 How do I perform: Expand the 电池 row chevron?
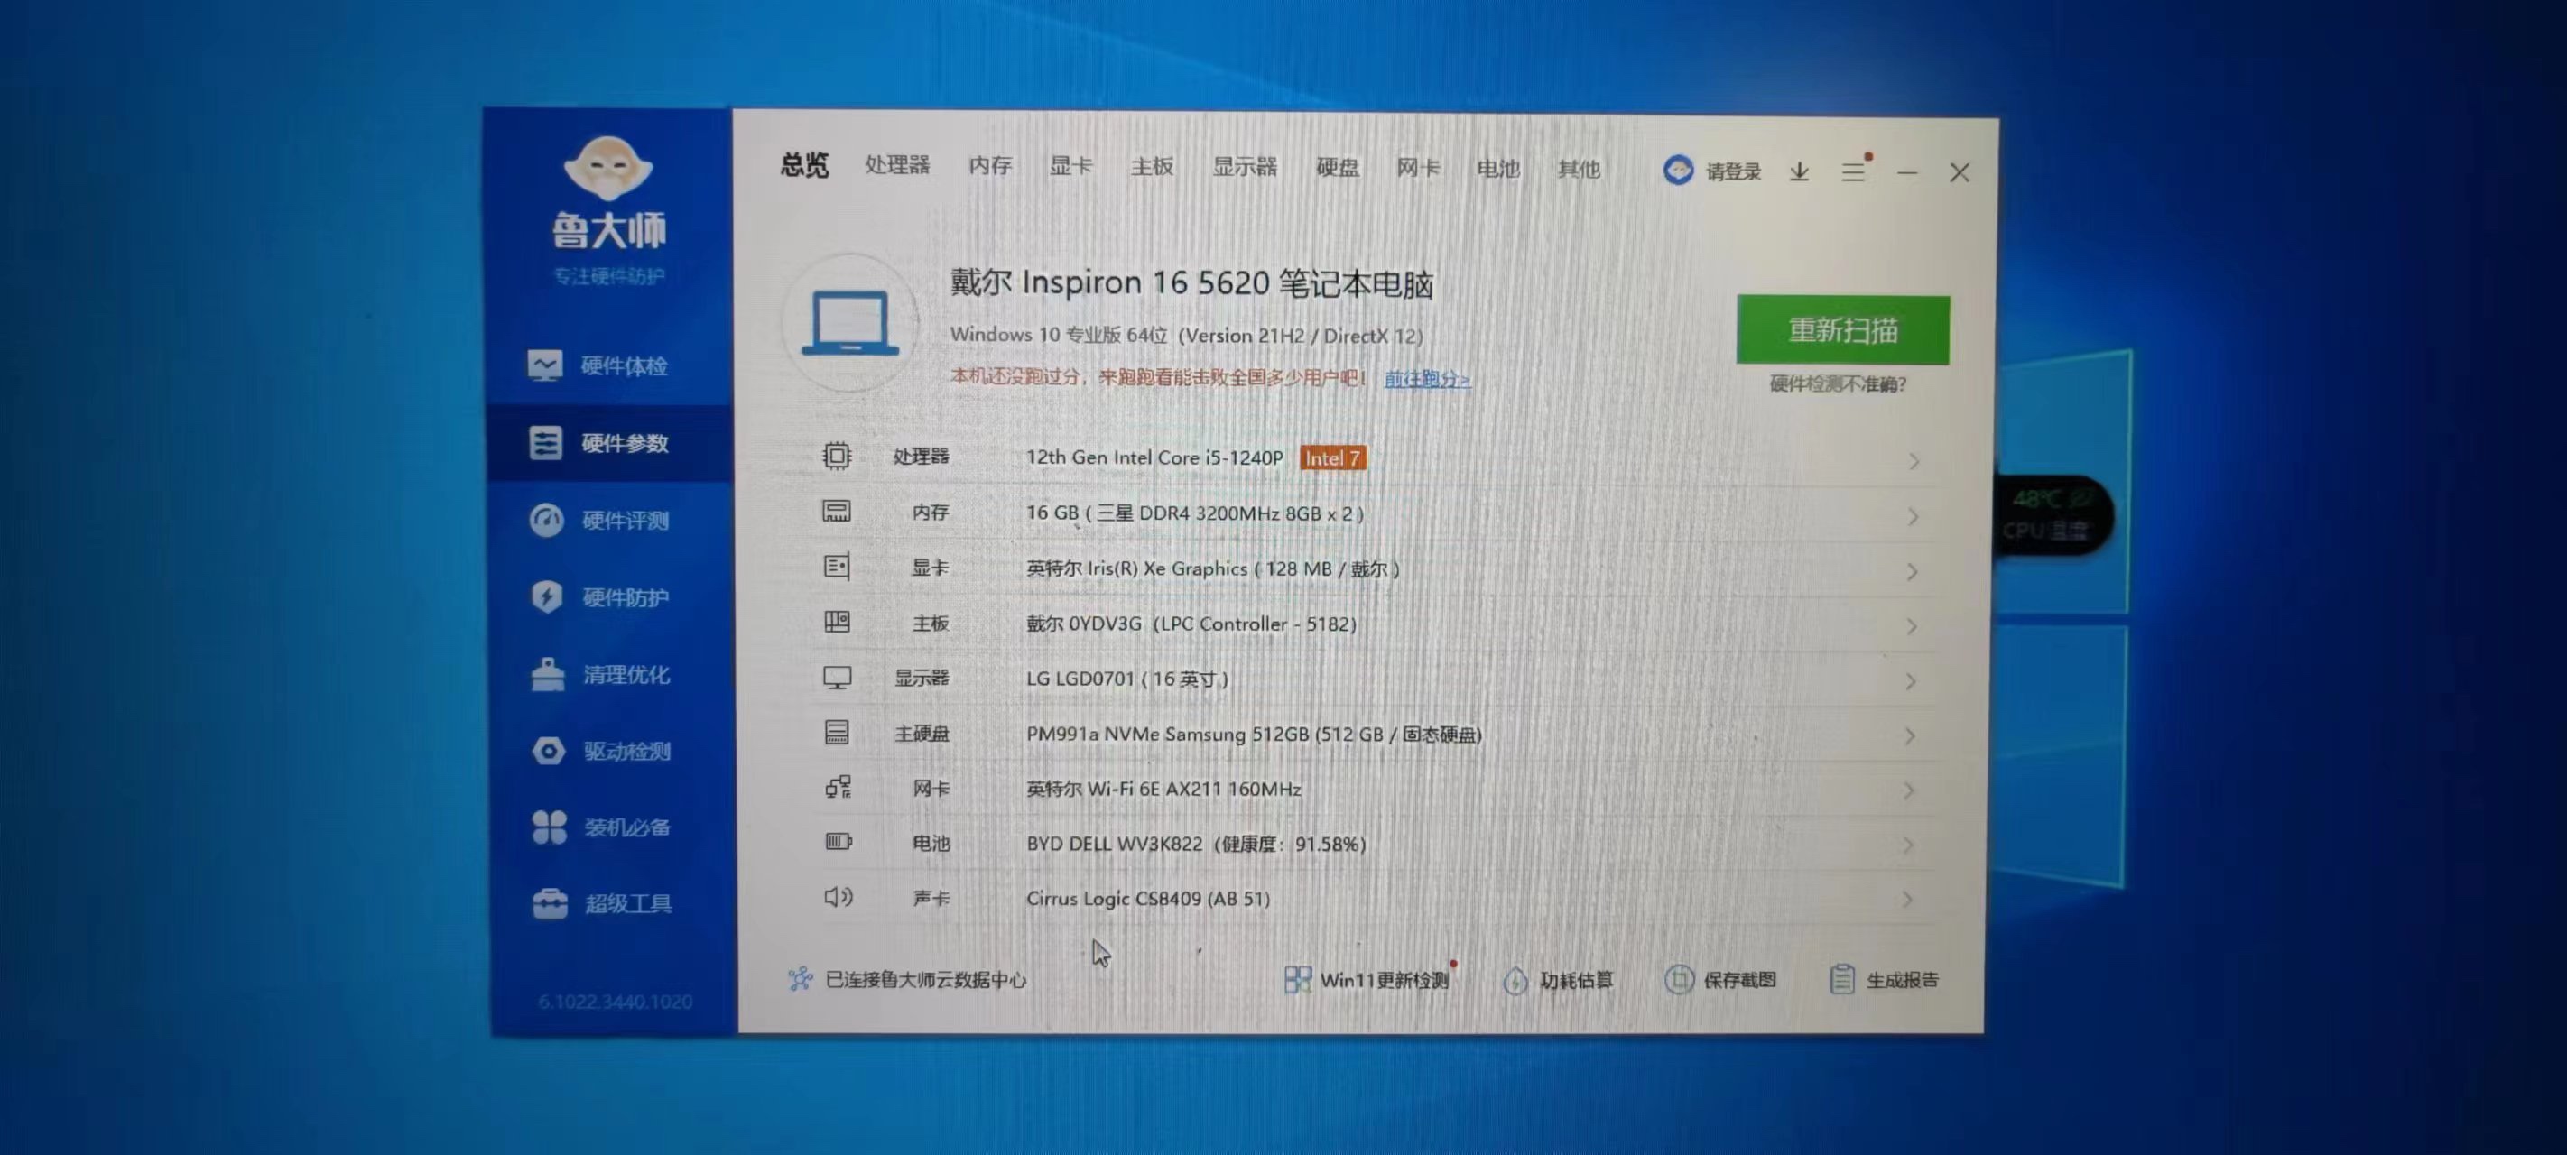pos(1907,845)
